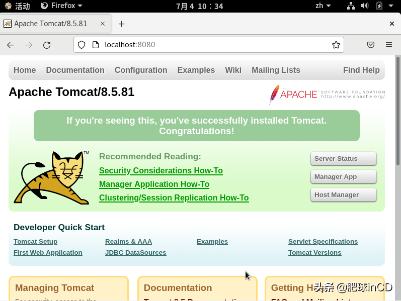Viewport: 401px width, 301px height.
Task: Expand the system menu arrow
Action: coord(391,6)
